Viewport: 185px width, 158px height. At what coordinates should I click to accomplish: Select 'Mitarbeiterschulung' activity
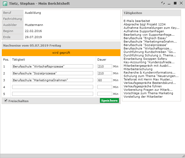click(138, 69)
